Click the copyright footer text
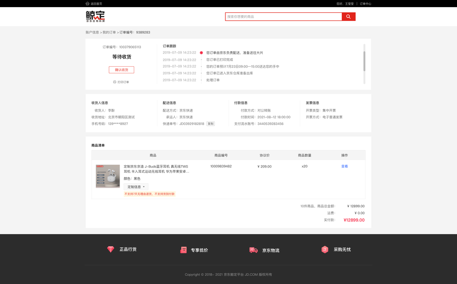 228,275
